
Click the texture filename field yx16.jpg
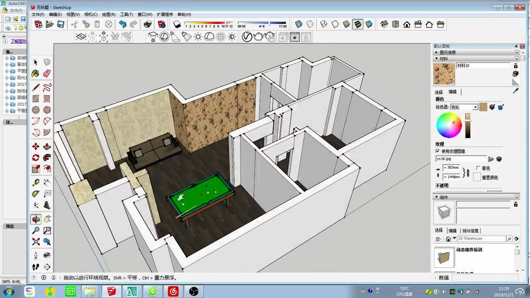click(x=461, y=159)
